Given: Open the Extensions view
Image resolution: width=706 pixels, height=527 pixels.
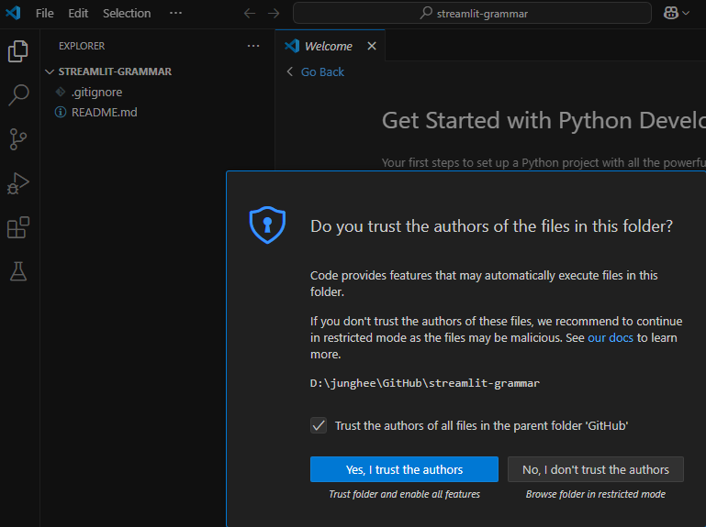Looking at the screenshot, I should [18, 227].
